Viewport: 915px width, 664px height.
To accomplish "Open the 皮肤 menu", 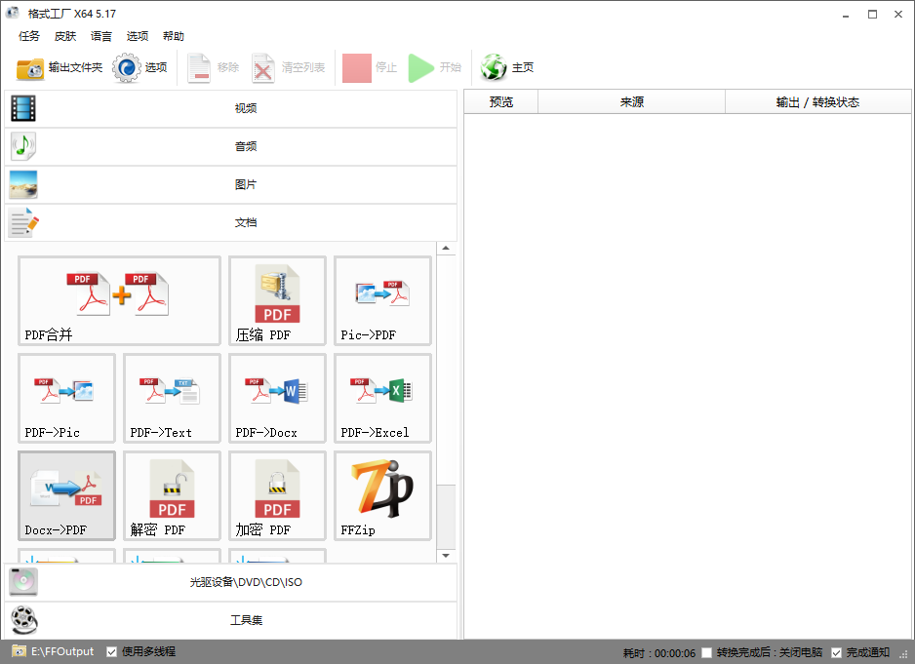I will [x=65, y=36].
